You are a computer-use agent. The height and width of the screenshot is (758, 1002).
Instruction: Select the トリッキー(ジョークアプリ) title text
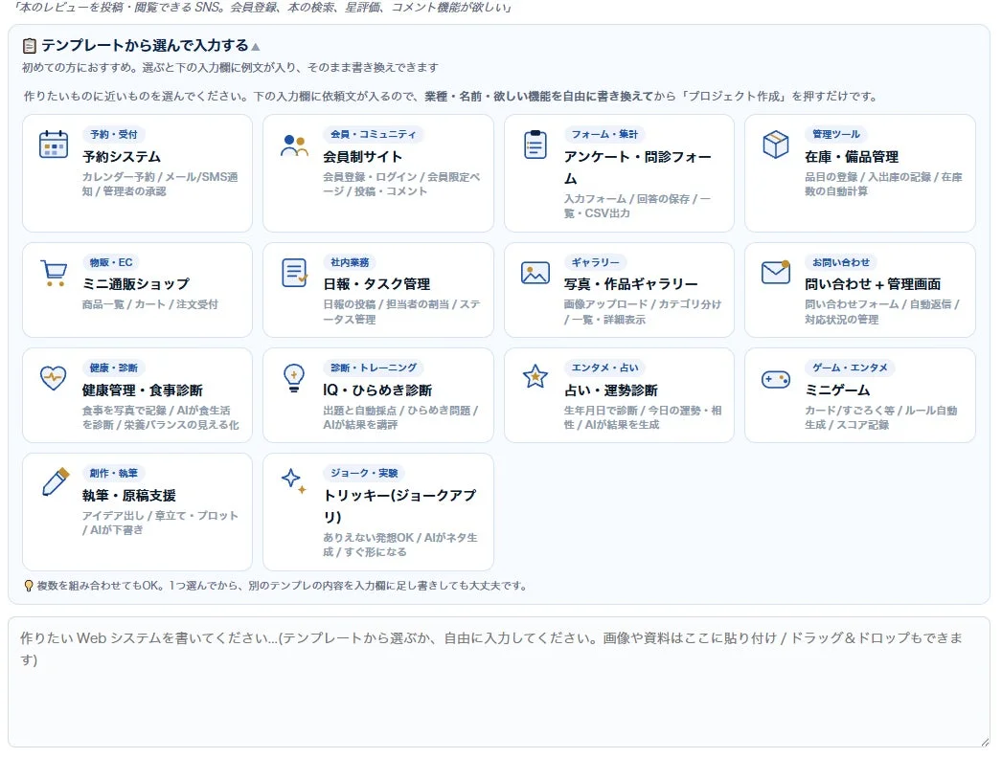[x=400, y=505]
